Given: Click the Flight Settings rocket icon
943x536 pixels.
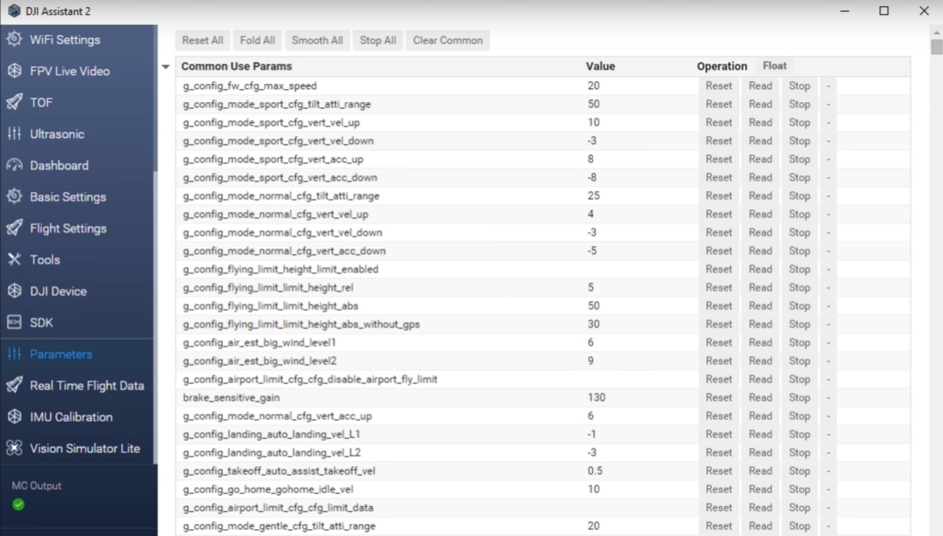Looking at the screenshot, I should coord(14,228).
